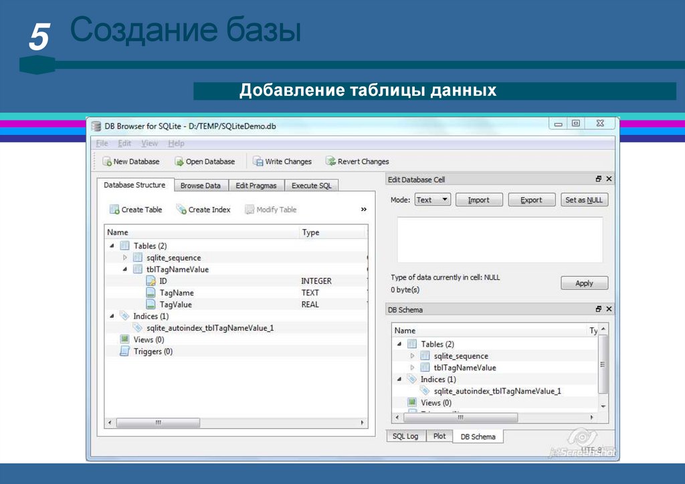Viewport: 685px width, 484px height.
Task: Select the ID primary key field icon
Action: pyautogui.click(x=151, y=281)
